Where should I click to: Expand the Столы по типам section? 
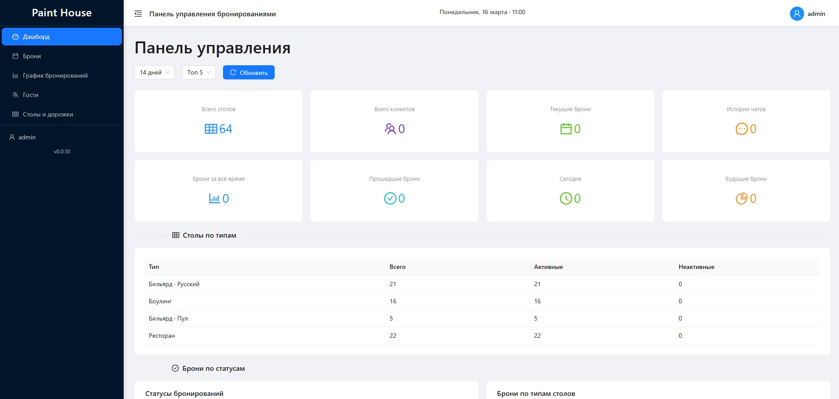204,235
